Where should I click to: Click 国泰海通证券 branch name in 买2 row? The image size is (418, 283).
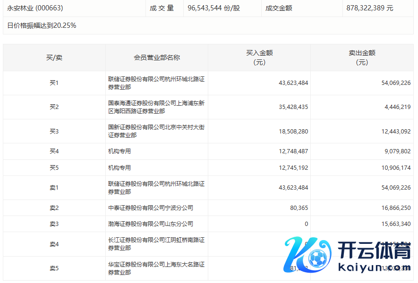(x=156, y=107)
